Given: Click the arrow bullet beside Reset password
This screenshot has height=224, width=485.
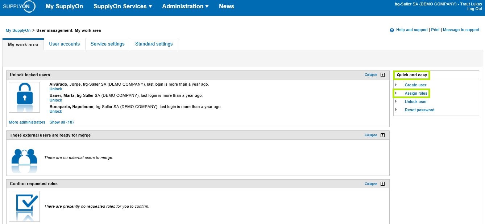Looking at the screenshot, I should [x=396, y=110].
